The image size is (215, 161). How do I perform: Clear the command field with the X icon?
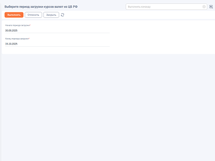(x=204, y=7)
